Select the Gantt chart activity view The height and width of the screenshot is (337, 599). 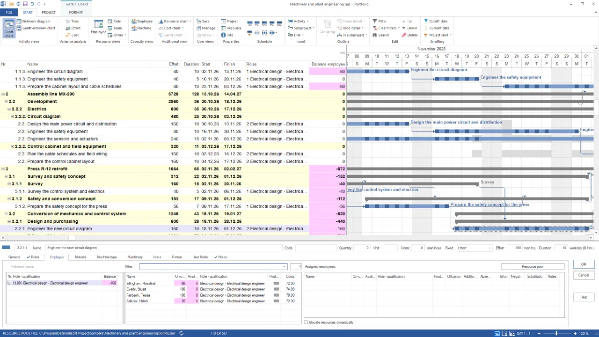pyautogui.click(x=9, y=29)
